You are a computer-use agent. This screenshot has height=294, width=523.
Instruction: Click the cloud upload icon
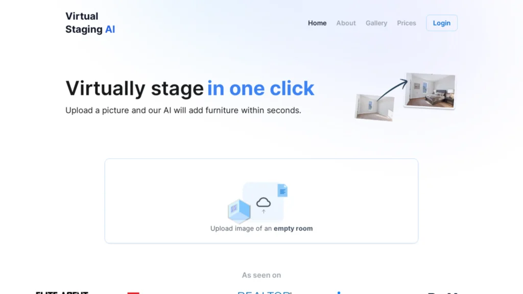click(x=264, y=204)
